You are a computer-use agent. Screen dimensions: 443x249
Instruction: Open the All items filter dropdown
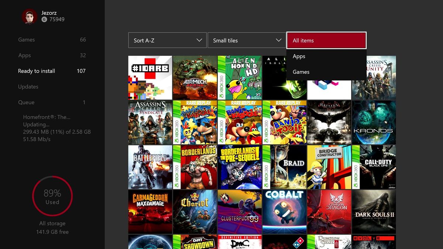pos(326,40)
